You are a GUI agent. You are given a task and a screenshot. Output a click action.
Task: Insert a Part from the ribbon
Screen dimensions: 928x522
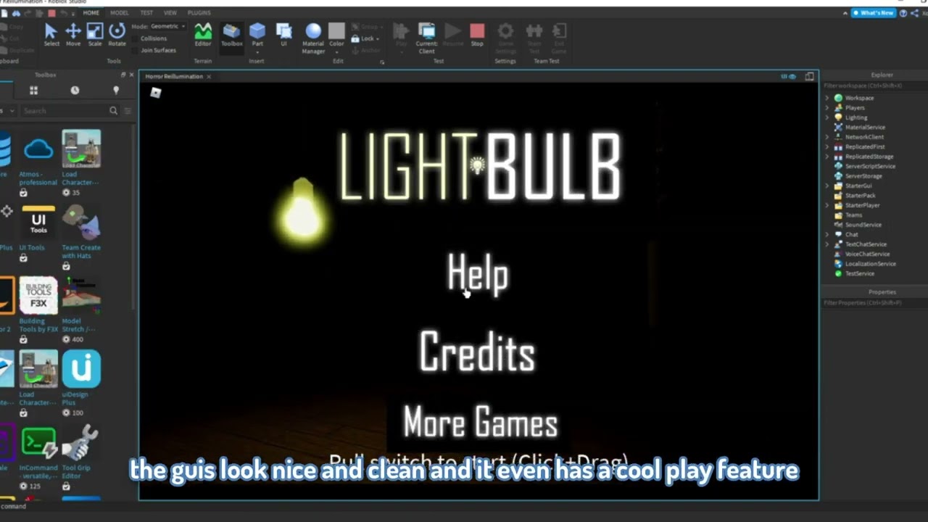257,34
